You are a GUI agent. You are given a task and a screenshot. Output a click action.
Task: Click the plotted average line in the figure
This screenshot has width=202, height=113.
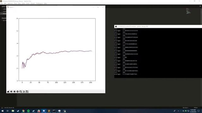tap(57, 52)
